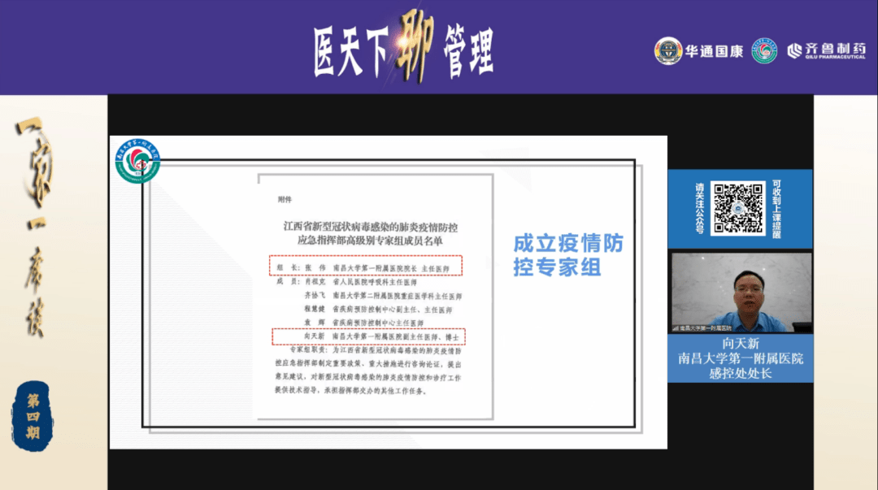Viewport: 878px width, 490px height.
Task: Click the 医天下聊管理 program title
Action: click(403, 50)
